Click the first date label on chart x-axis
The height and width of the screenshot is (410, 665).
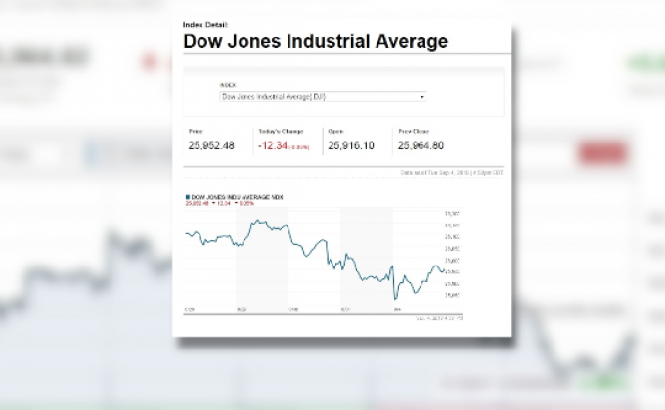coord(188,309)
